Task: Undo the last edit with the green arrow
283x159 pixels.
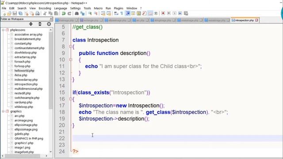Action: (x=64, y=14)
